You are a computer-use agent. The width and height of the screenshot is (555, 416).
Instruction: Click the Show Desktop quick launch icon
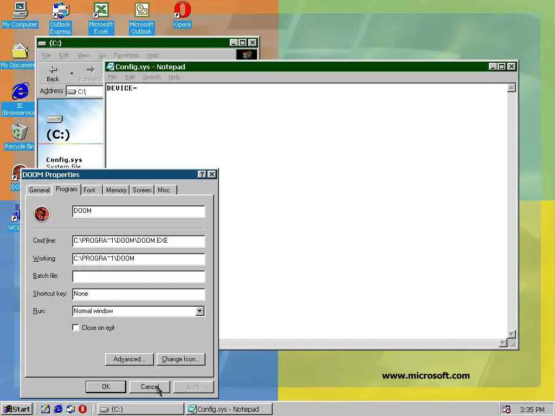click(x=46, y=409)
